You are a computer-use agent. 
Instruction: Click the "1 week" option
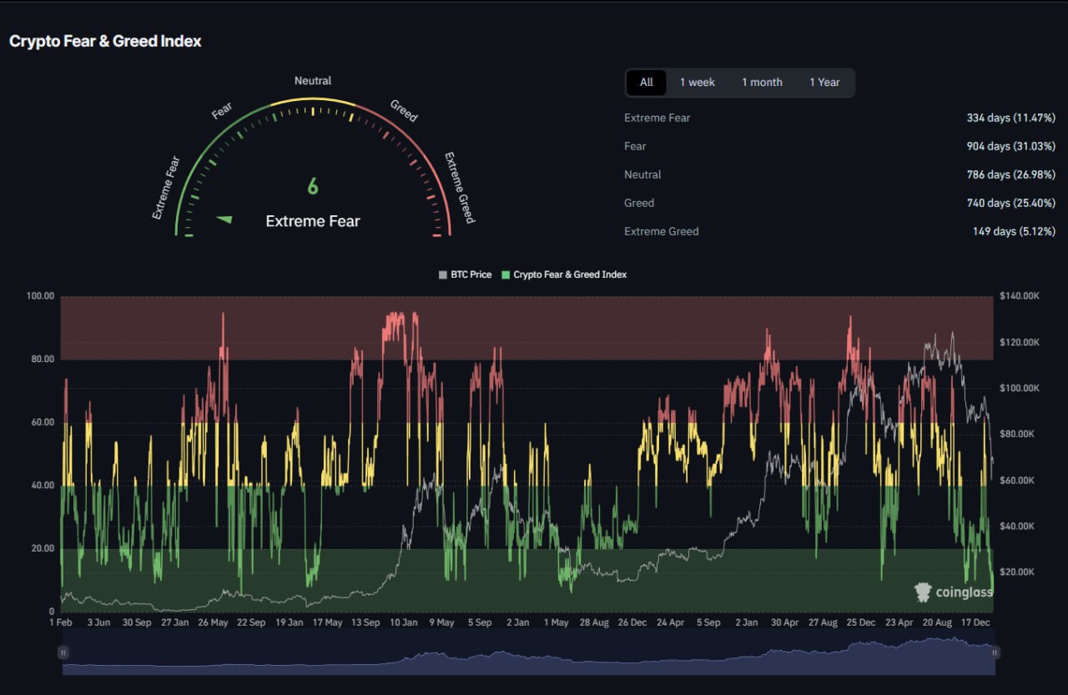point(698,82)
